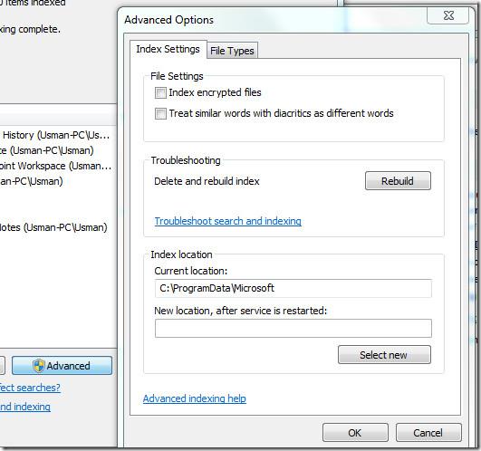This screenshot has height=451, width=481.
Task: Click the Advanced button in Indexing Options
Action: tap(62, 366)
